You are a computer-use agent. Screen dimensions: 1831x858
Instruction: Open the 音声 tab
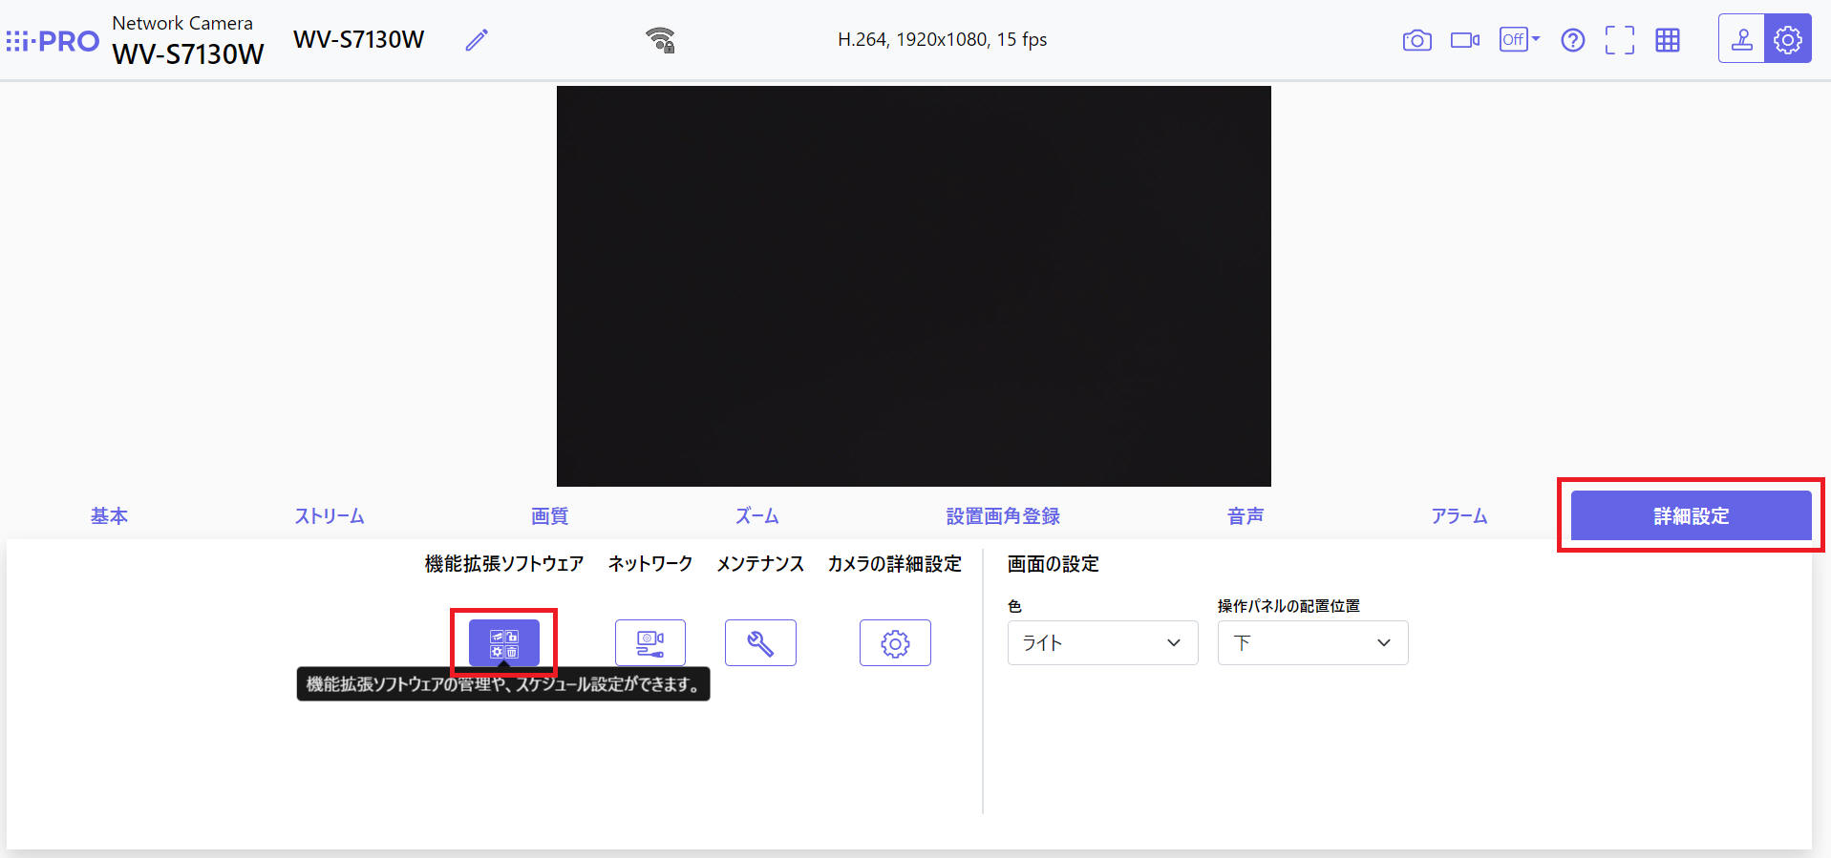point(1246,516)
